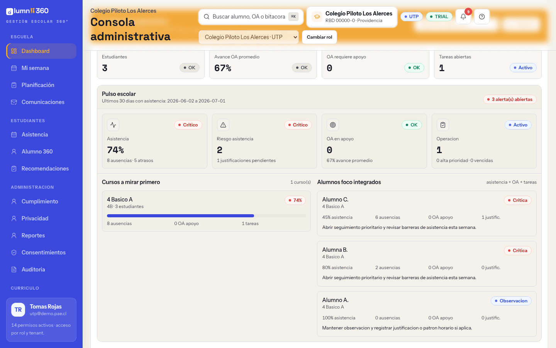
Task: Click the Cambiar rol button
Action: [x=319, y=37]
